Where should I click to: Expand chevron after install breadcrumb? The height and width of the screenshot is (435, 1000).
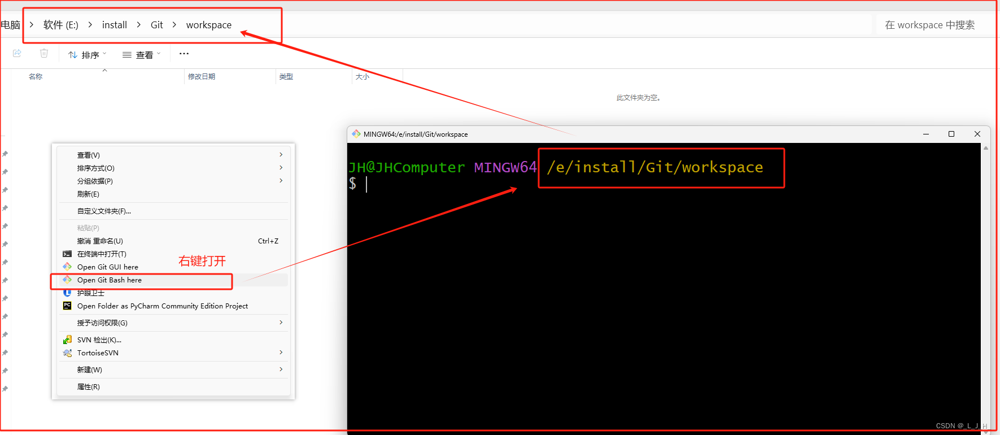click(x=139, y=25)
